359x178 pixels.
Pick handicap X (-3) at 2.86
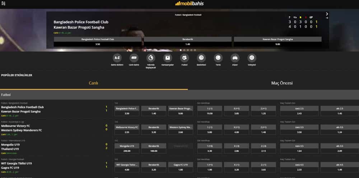(237, 148)
